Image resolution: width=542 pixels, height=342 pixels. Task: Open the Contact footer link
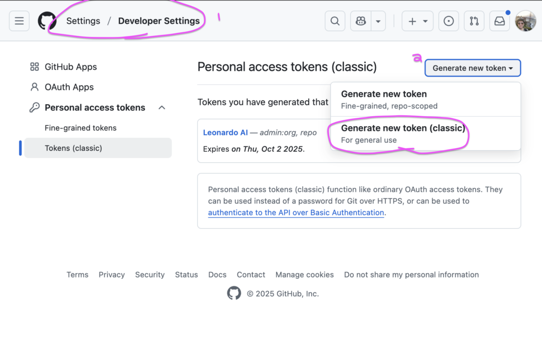coord(251,275)
